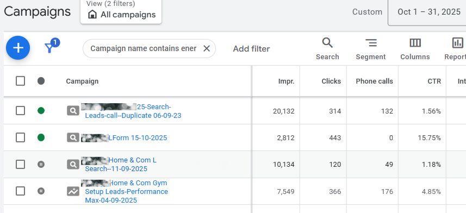This screenshot has height=213, width=466.
Task: Toggle the green status of 25-Search-Leads-call campaign
Action: coord(41,111)
